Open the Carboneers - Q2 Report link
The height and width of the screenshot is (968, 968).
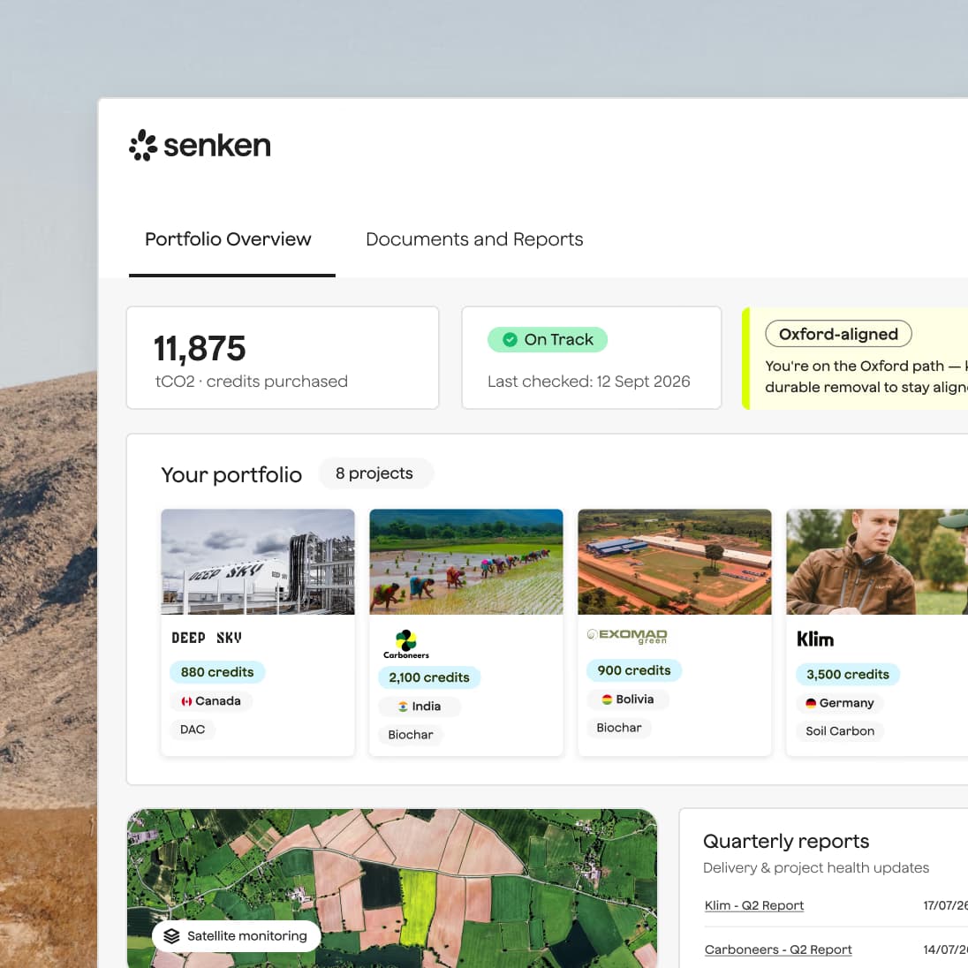[778, 949]
